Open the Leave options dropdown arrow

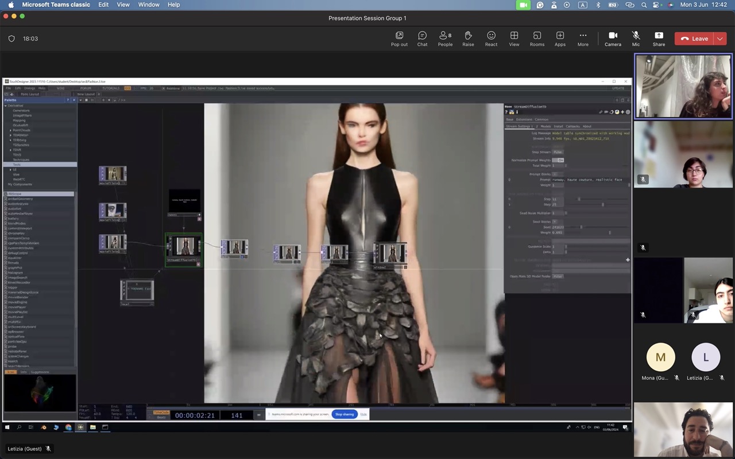(720, 38)
